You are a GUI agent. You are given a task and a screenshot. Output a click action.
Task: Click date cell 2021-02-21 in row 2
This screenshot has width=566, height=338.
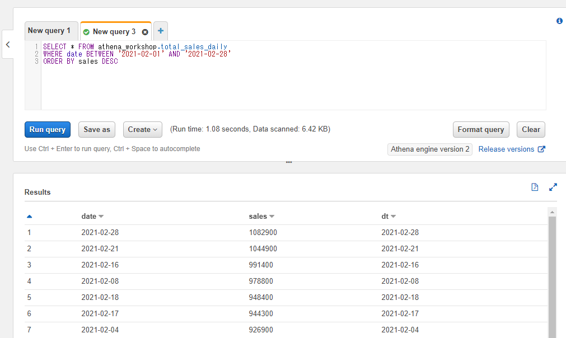click(x=100, y=249)
